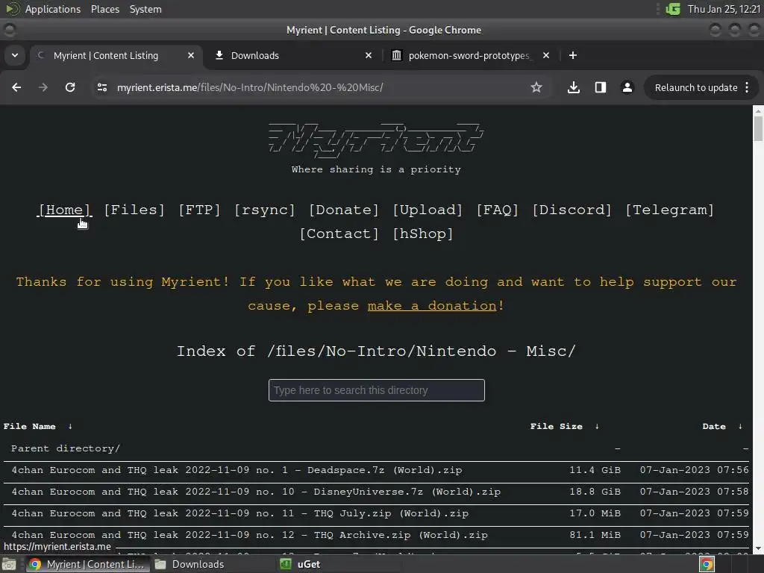
Task: Sort listing by File Name arrow
Action: point(70,426)
